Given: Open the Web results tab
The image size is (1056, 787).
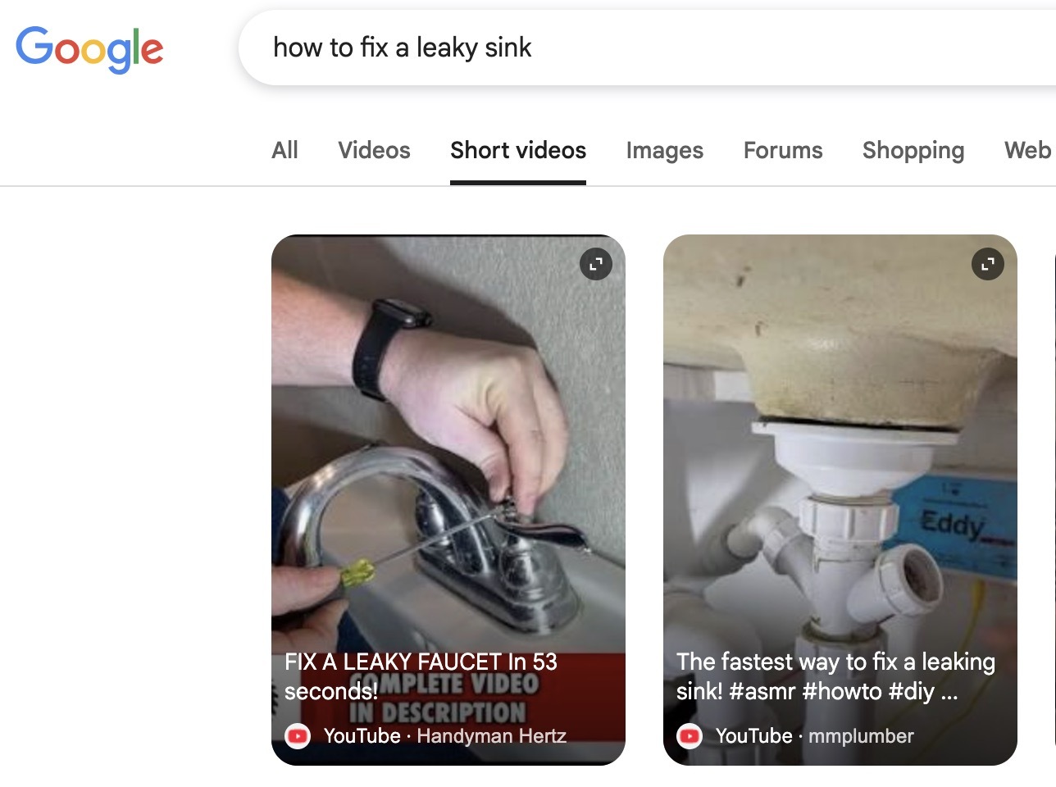Looking at the screenshot, I should [x=1027, y=150].
